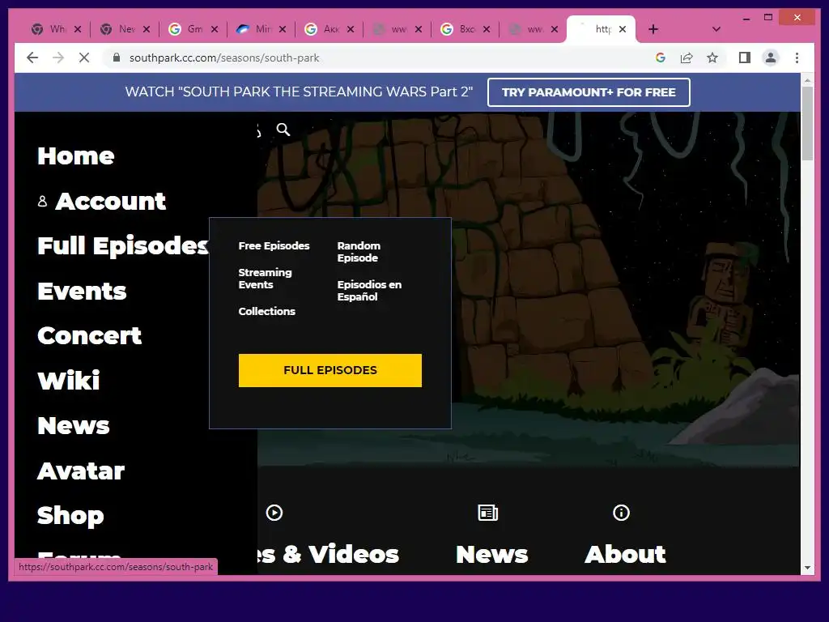The height and width of the screenshot is (622, 829).
Task: Go back with the browser back arrow
Action: (x=32, y=58)
